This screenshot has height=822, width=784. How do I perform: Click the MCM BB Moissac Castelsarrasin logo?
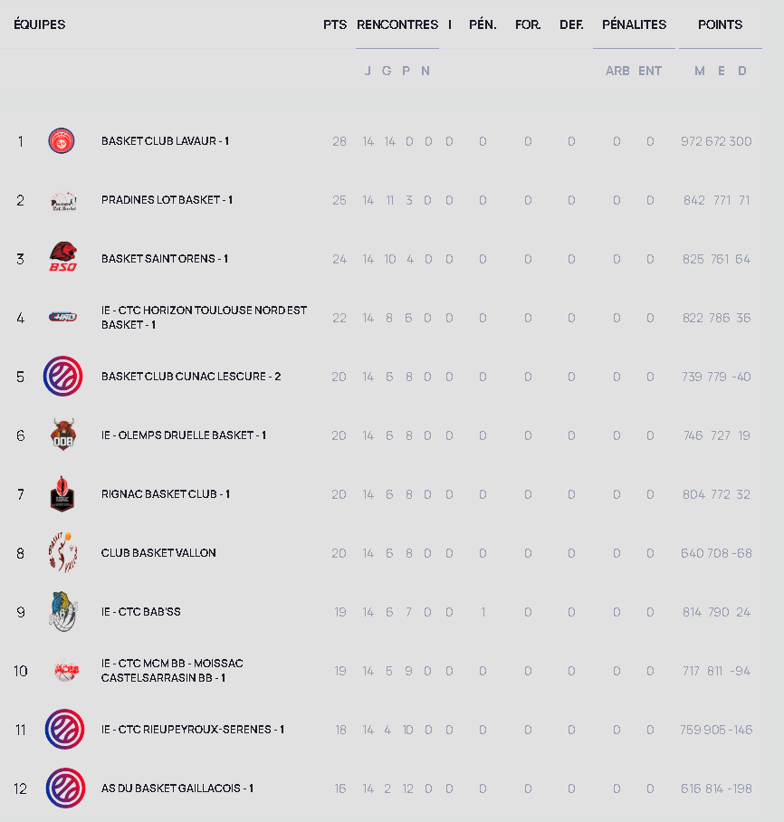click(62, 671)
